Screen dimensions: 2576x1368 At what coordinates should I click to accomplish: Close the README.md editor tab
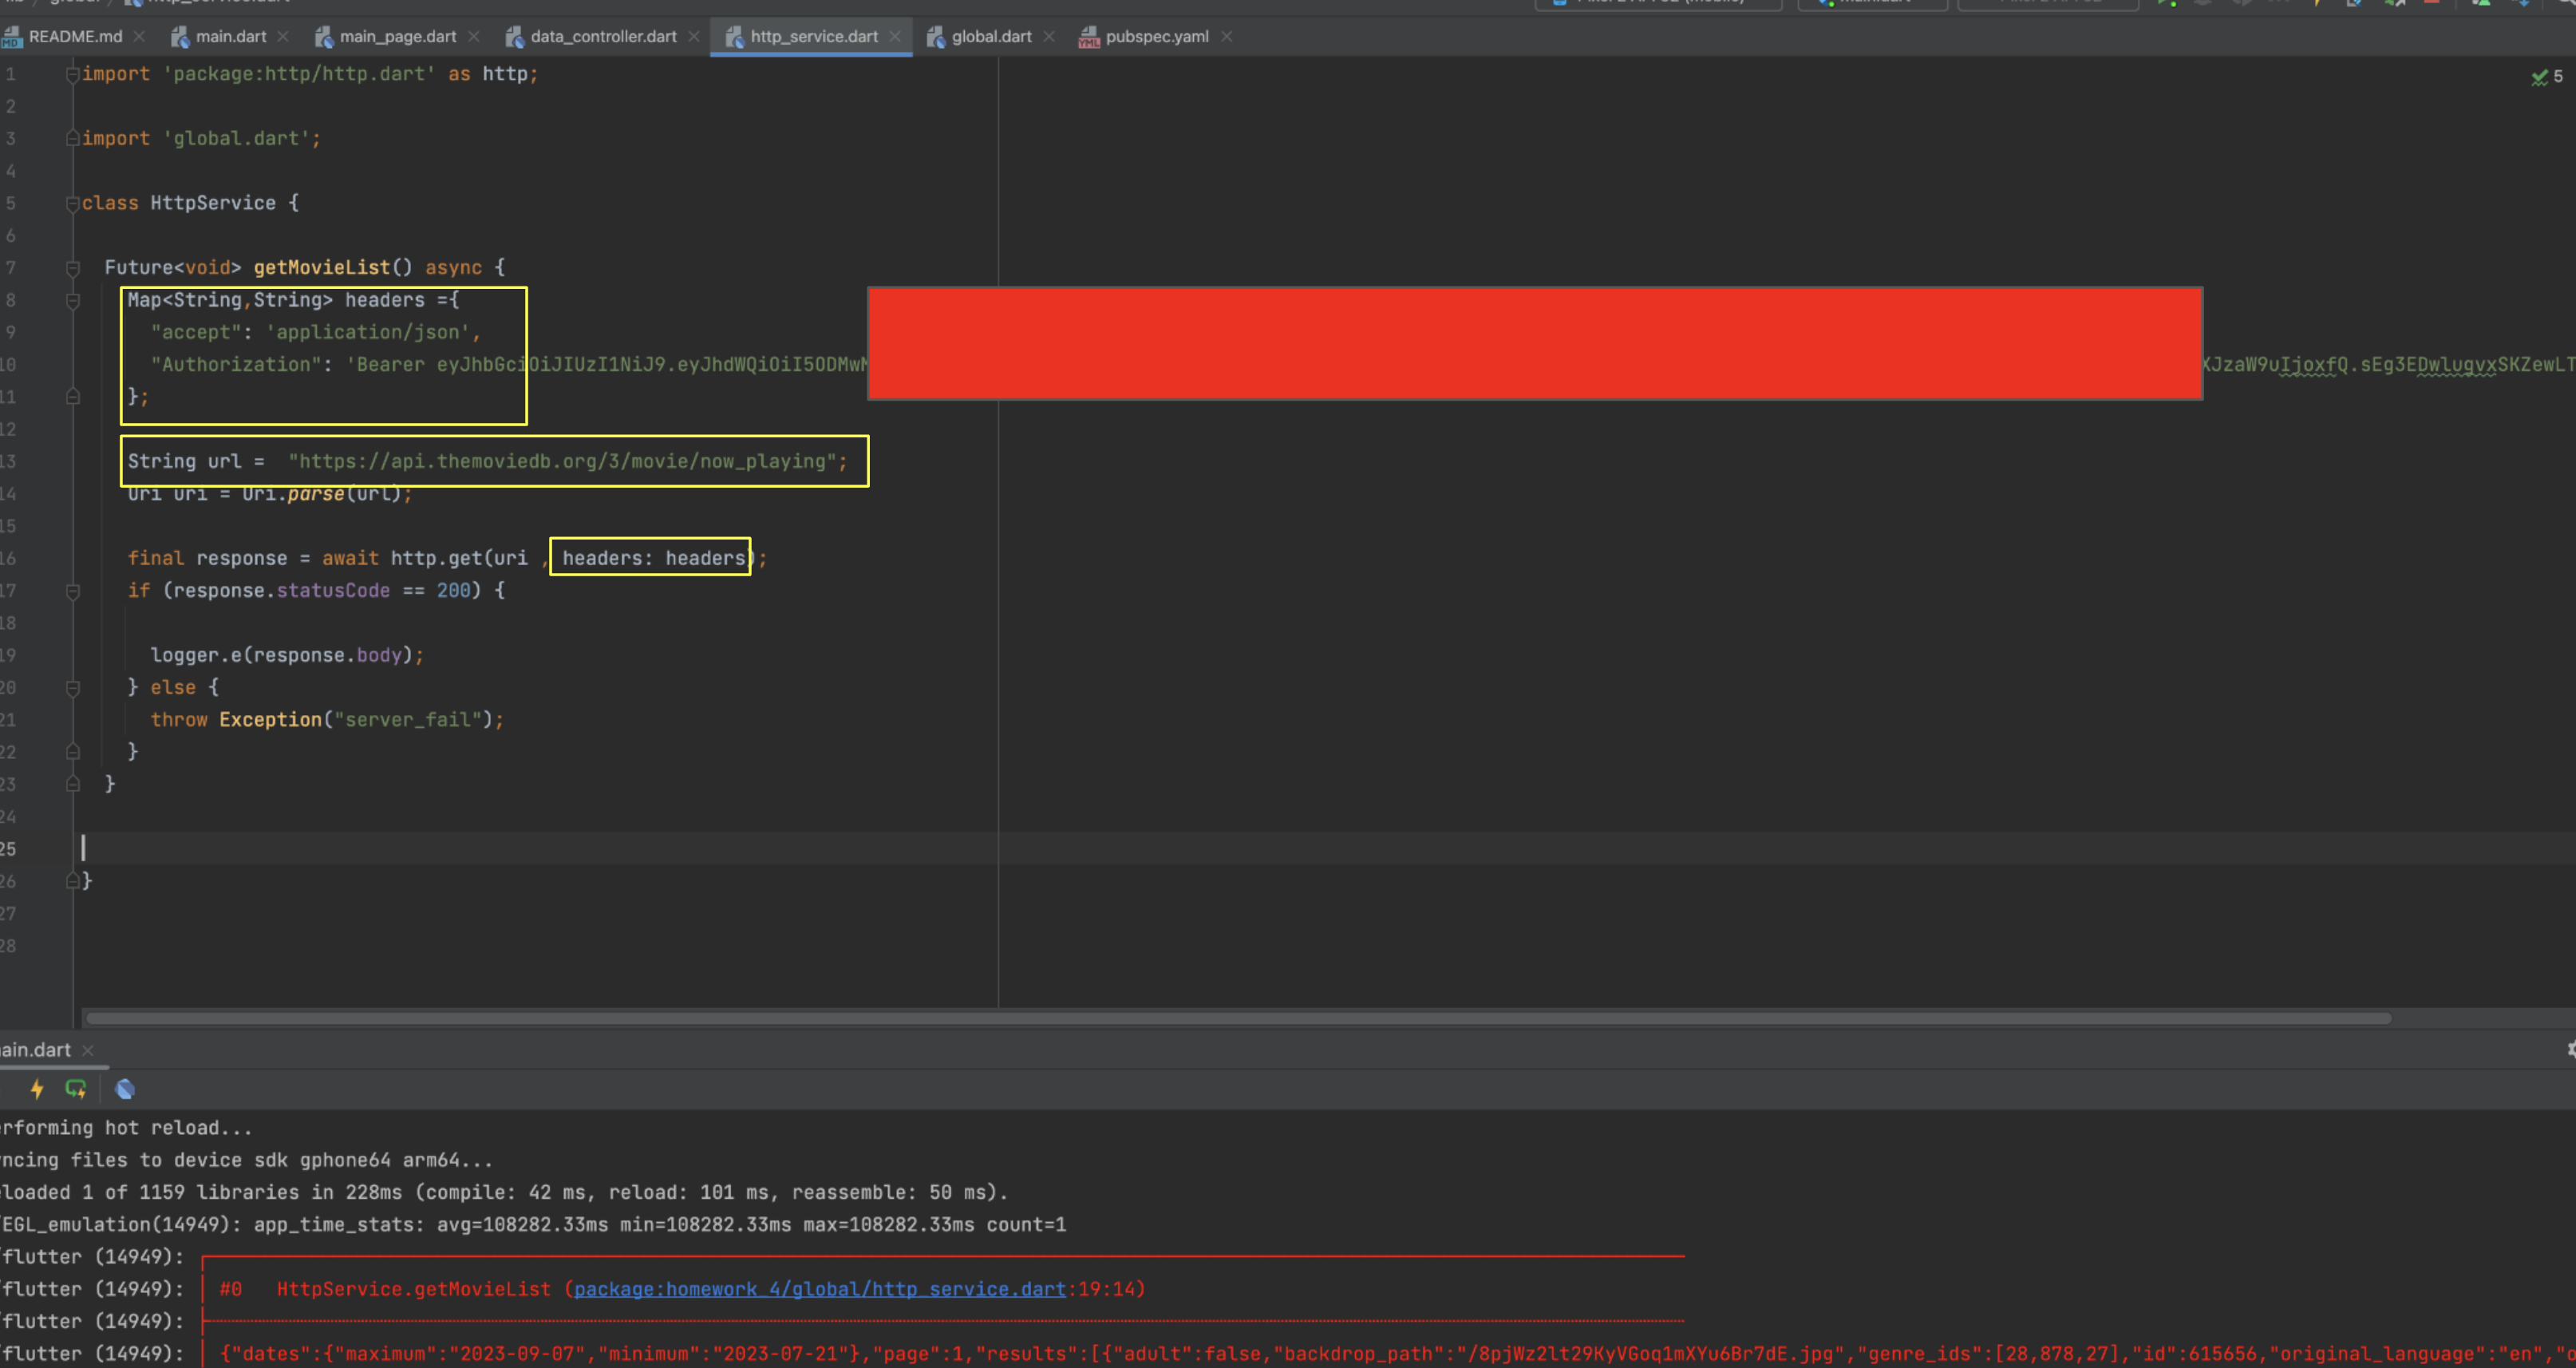pos(140,37)
